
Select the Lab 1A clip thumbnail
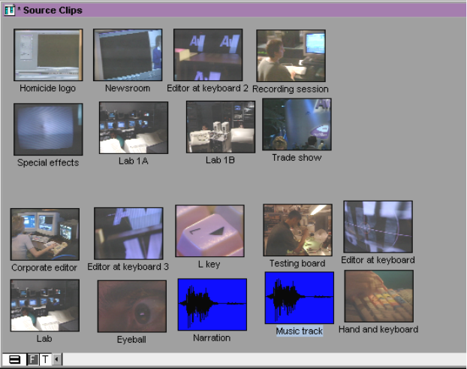click(134, 128)
